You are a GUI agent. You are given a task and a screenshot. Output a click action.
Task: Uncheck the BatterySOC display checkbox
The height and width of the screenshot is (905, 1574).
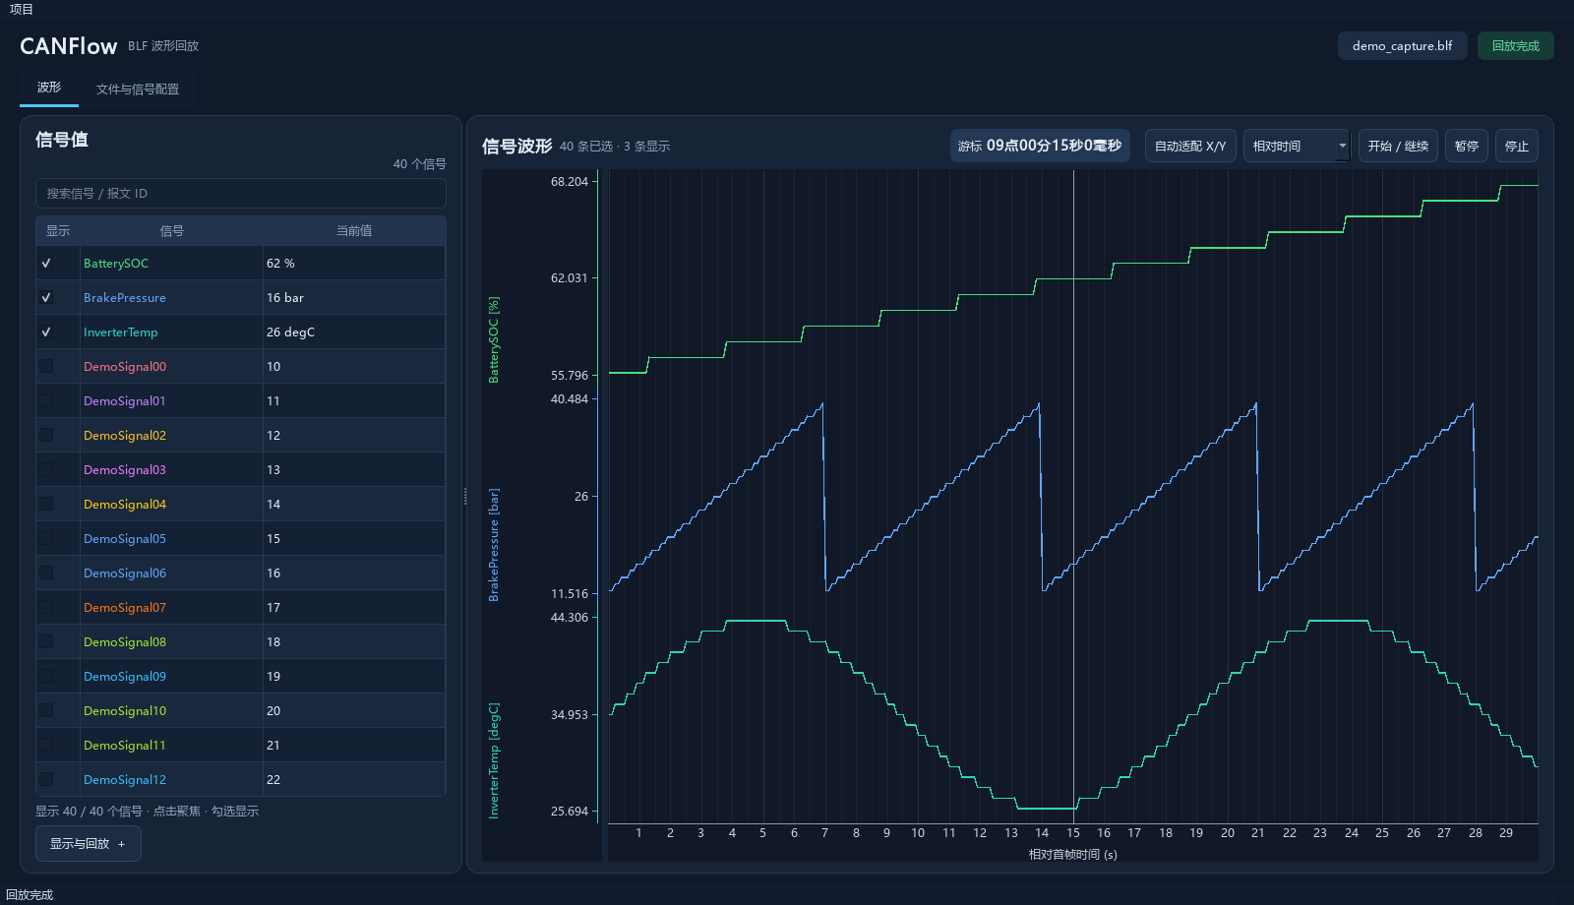pyautogui.click(x=46, y=263)
